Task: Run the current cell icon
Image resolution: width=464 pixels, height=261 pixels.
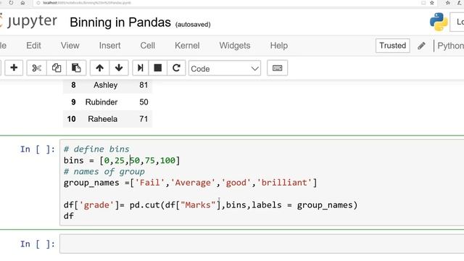Action: pyautogui.click(x=141, y=68)
